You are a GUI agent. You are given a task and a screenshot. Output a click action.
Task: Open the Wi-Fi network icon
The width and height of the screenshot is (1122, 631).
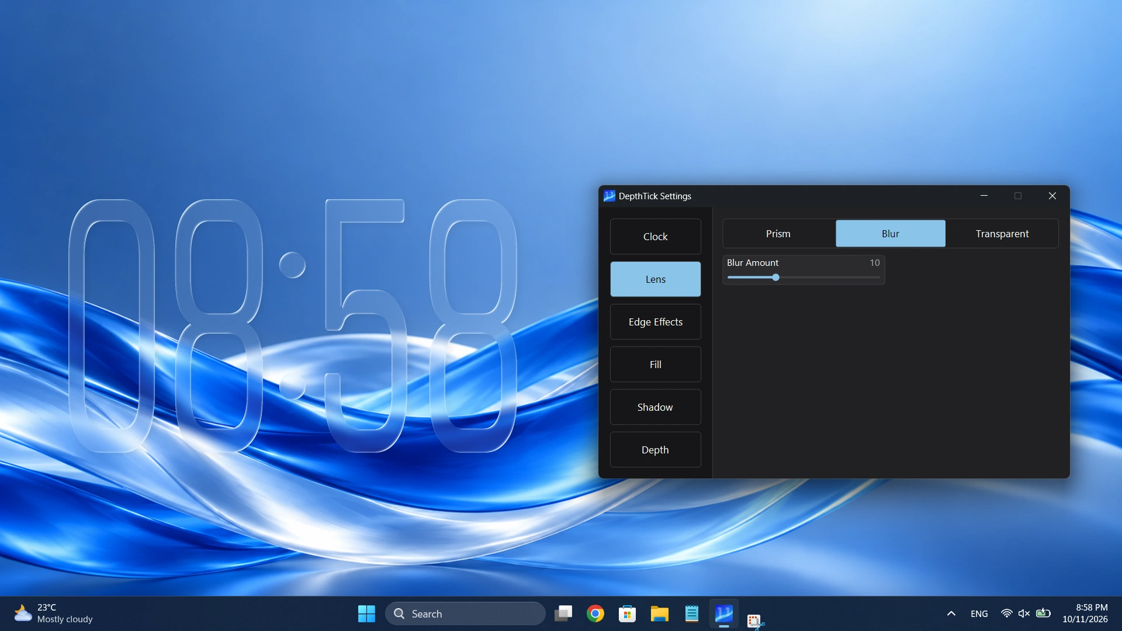pyautogui.click(x=1006, y=613)
